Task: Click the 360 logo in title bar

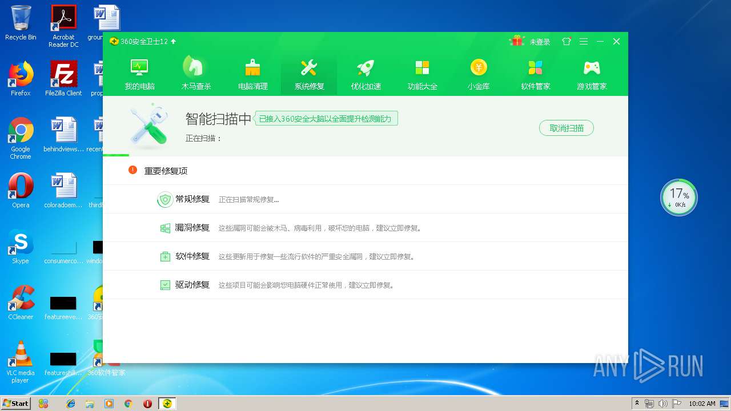Action: (x=114, y=41)
